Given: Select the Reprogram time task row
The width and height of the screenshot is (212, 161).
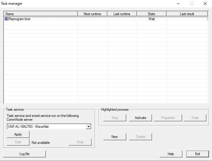Looking at the screenshot, I should (x=20, y=19).
